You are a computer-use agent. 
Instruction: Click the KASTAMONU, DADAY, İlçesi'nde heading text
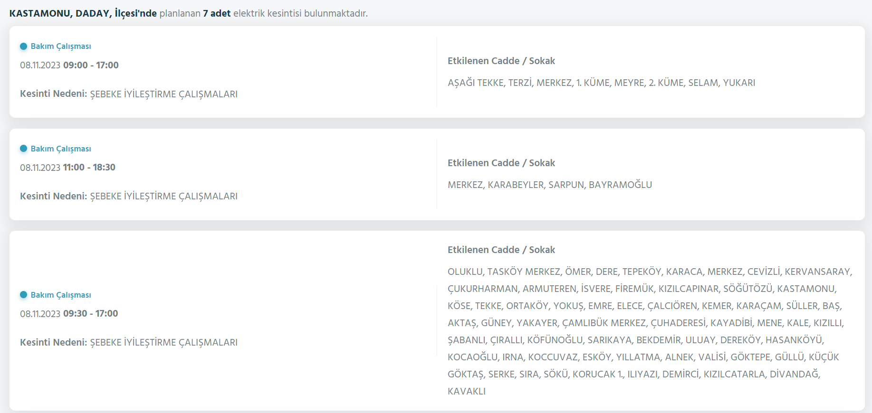[83, 13]
